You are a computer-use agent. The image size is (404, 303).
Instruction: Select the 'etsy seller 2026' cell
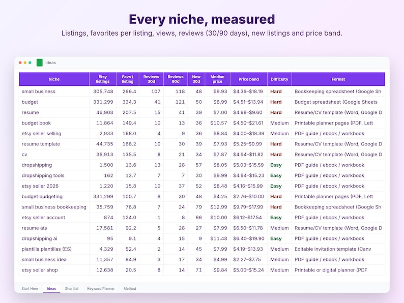pyautogui.click(x=54, y=186)
